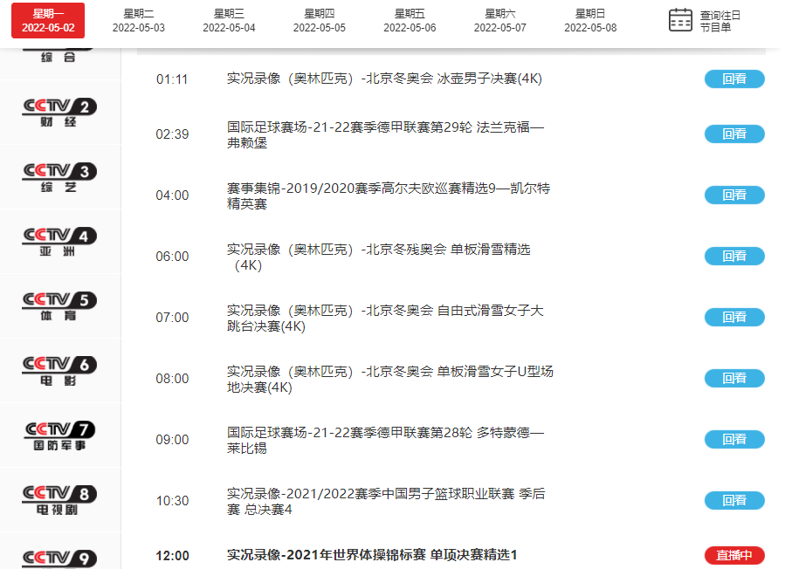Select the CCTV 5 体育 channel logo
The width and height of the screenshot is (785, 569).
click(59, 306)
